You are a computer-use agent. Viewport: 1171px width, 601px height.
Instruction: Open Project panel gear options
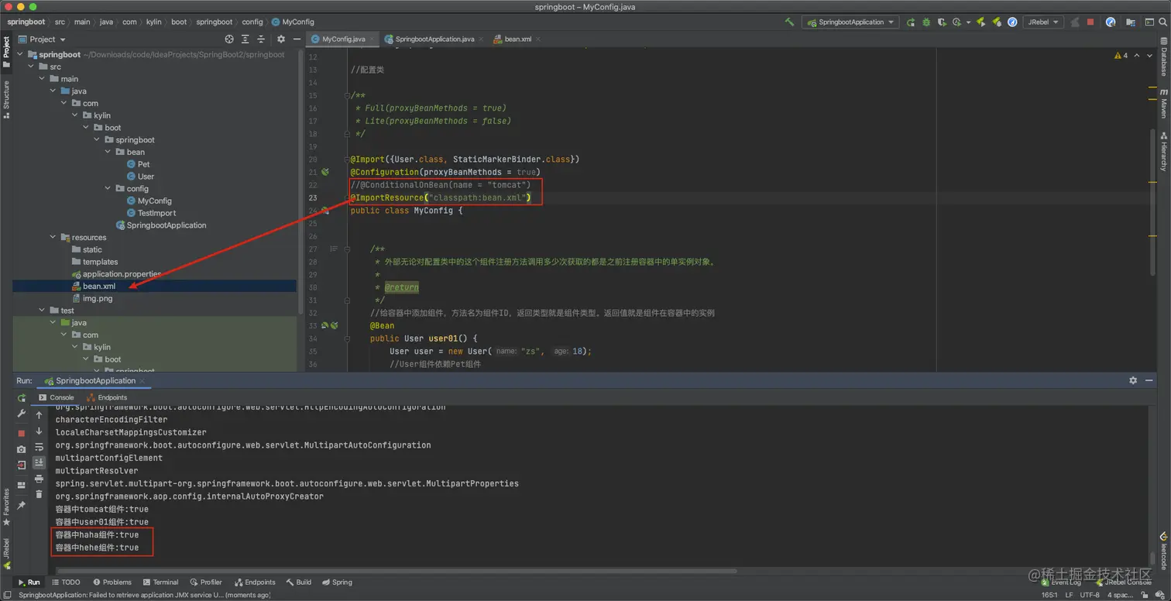point(281,39)
